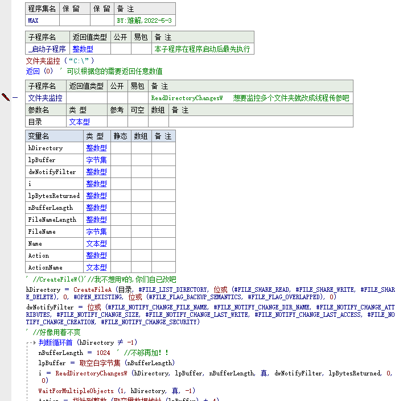Viewport: 403px width, 401px height.
Task: Click the #OPEN_EXISTING constant
Action: (98, 297)
